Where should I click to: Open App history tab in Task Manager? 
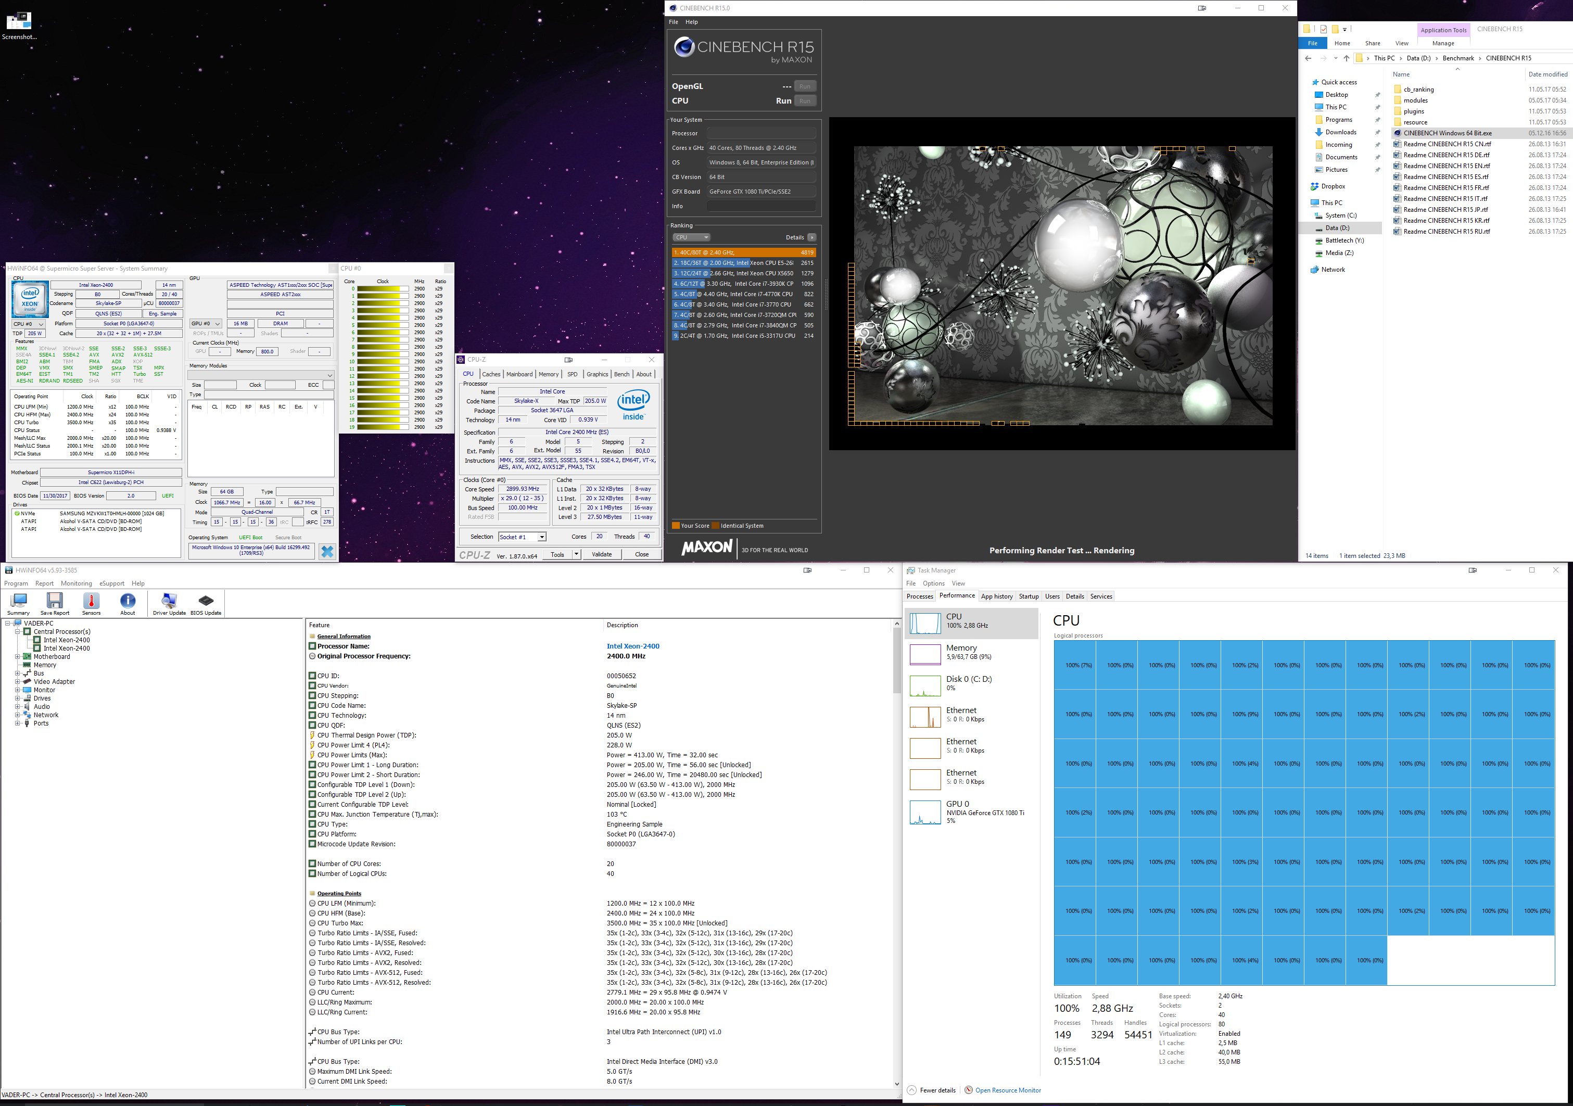997,597
